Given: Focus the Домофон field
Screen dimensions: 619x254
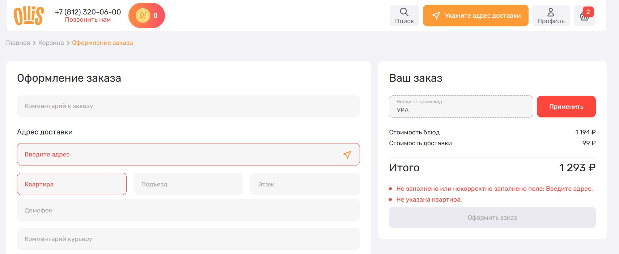Looking at the screenshot, I should click(x=188, y=210).
